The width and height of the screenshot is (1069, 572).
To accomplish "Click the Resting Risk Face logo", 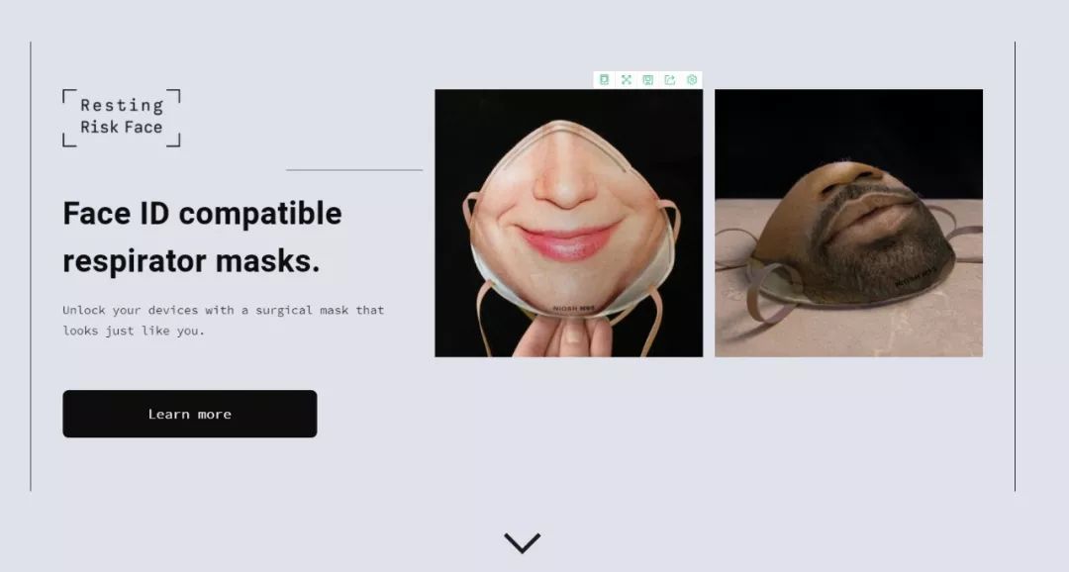I will [122, 117].
